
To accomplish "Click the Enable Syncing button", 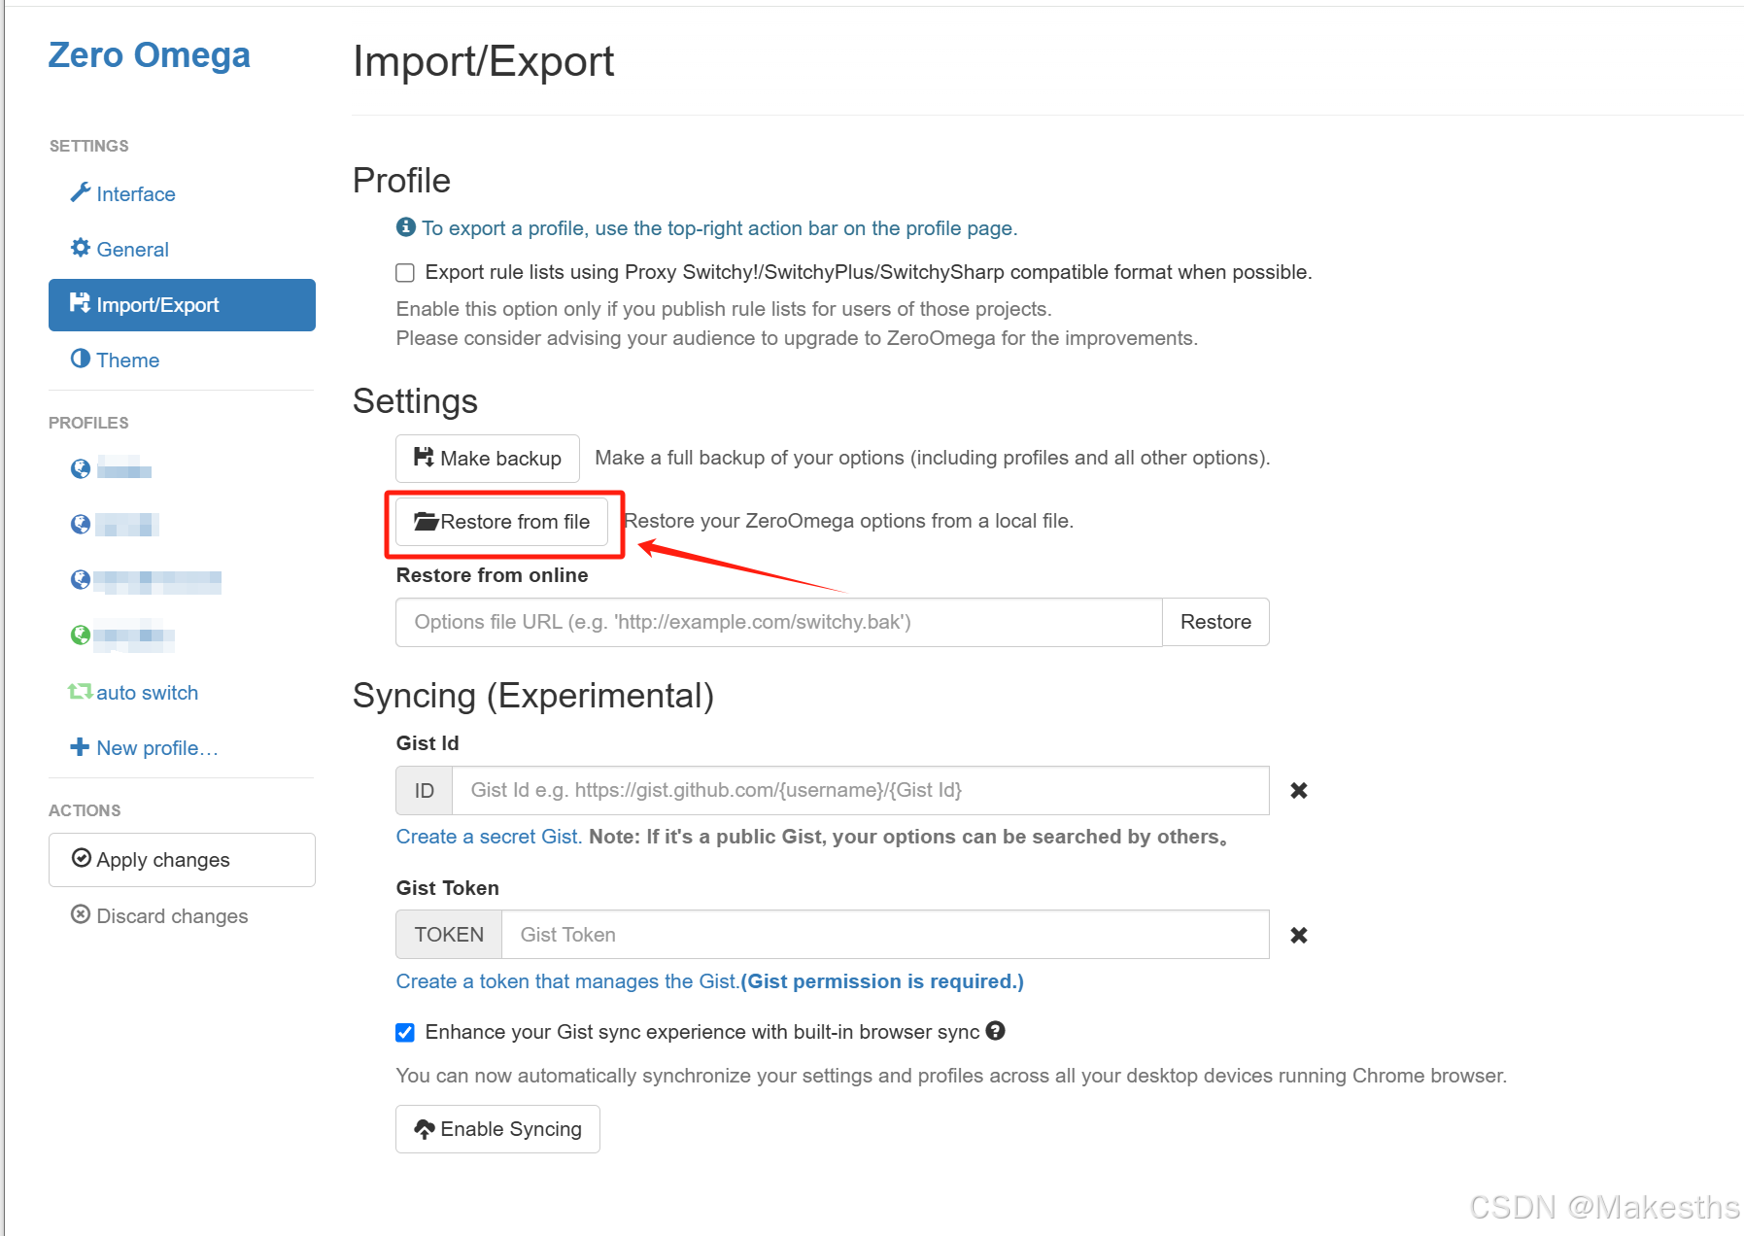I will pos(497,1129).
